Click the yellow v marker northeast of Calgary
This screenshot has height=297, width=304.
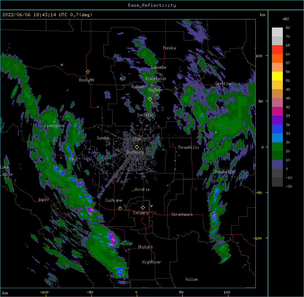(x=151, y=206)
